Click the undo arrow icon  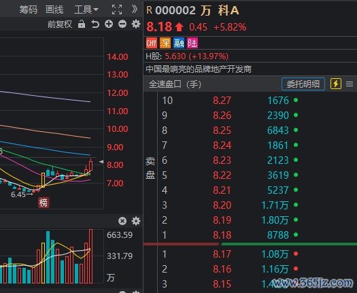[95, 24]
